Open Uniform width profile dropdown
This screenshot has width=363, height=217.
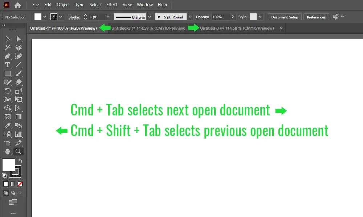click(x=150, y=17)
